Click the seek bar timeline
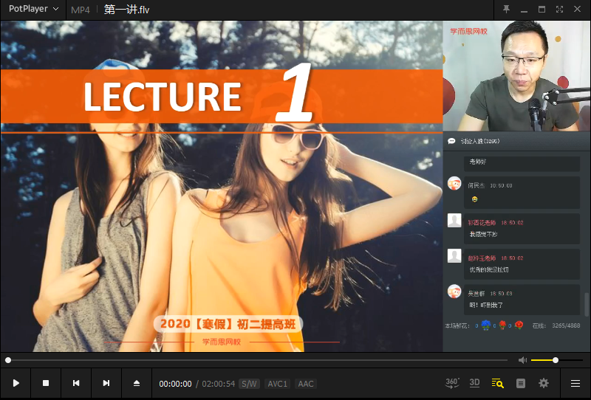 coord(259,360)
